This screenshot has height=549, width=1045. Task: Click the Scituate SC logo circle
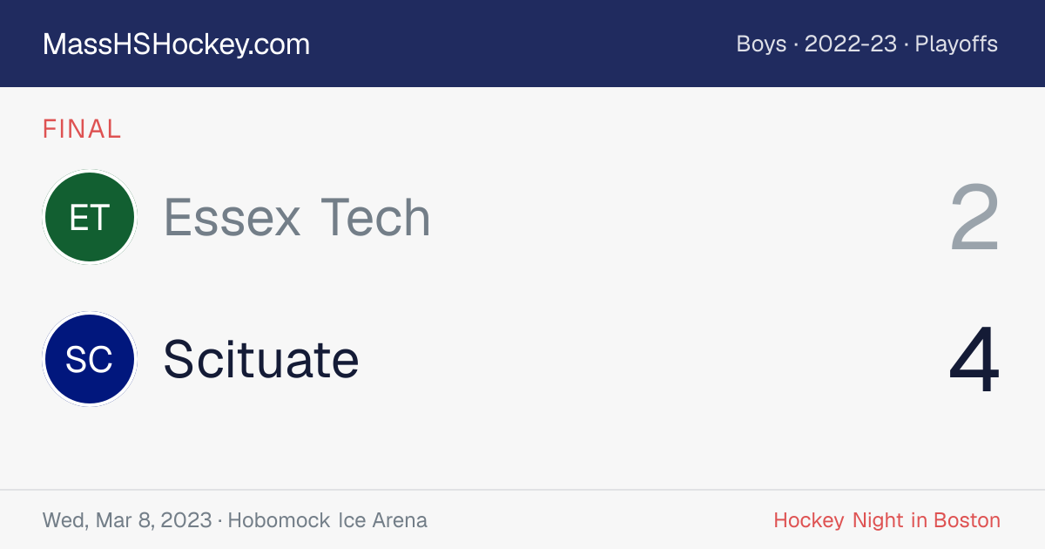(x=90, y=359)
